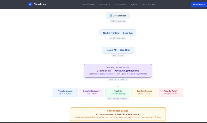Select the User Browser node

click(x=118, y=16)
